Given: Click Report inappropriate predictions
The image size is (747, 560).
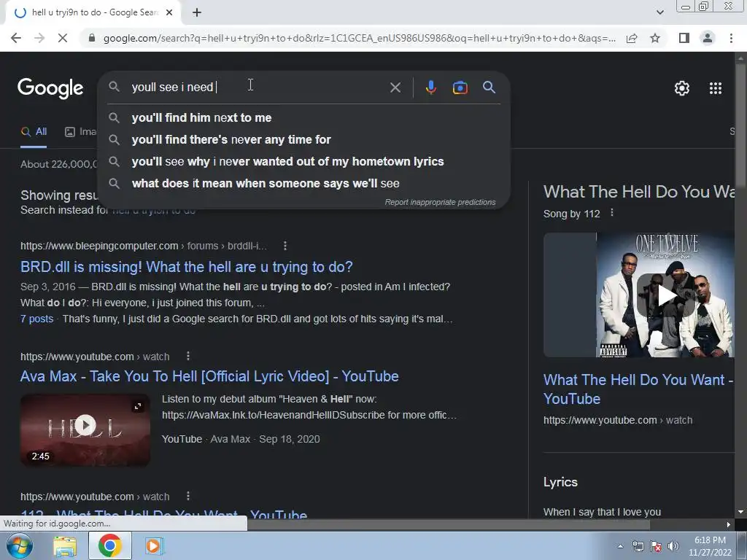Looking at the screenshot, I should (440, 203).
